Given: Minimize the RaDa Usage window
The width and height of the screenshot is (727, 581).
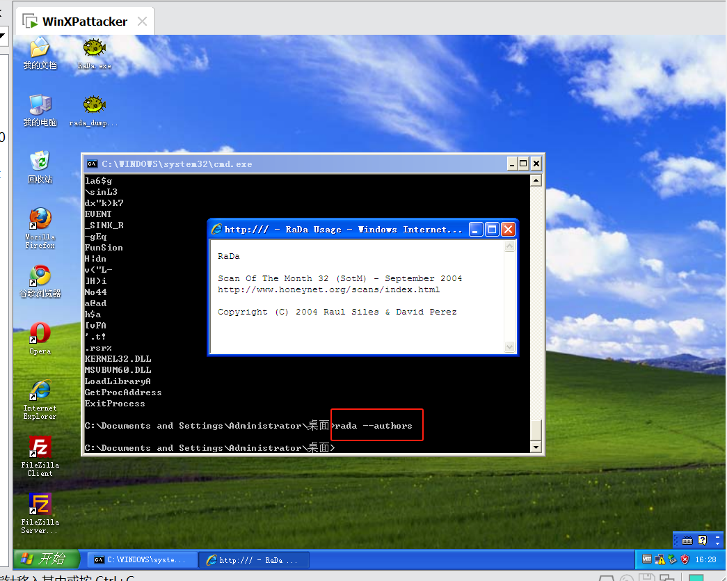Looking at the screenshot, I should 476,229.
